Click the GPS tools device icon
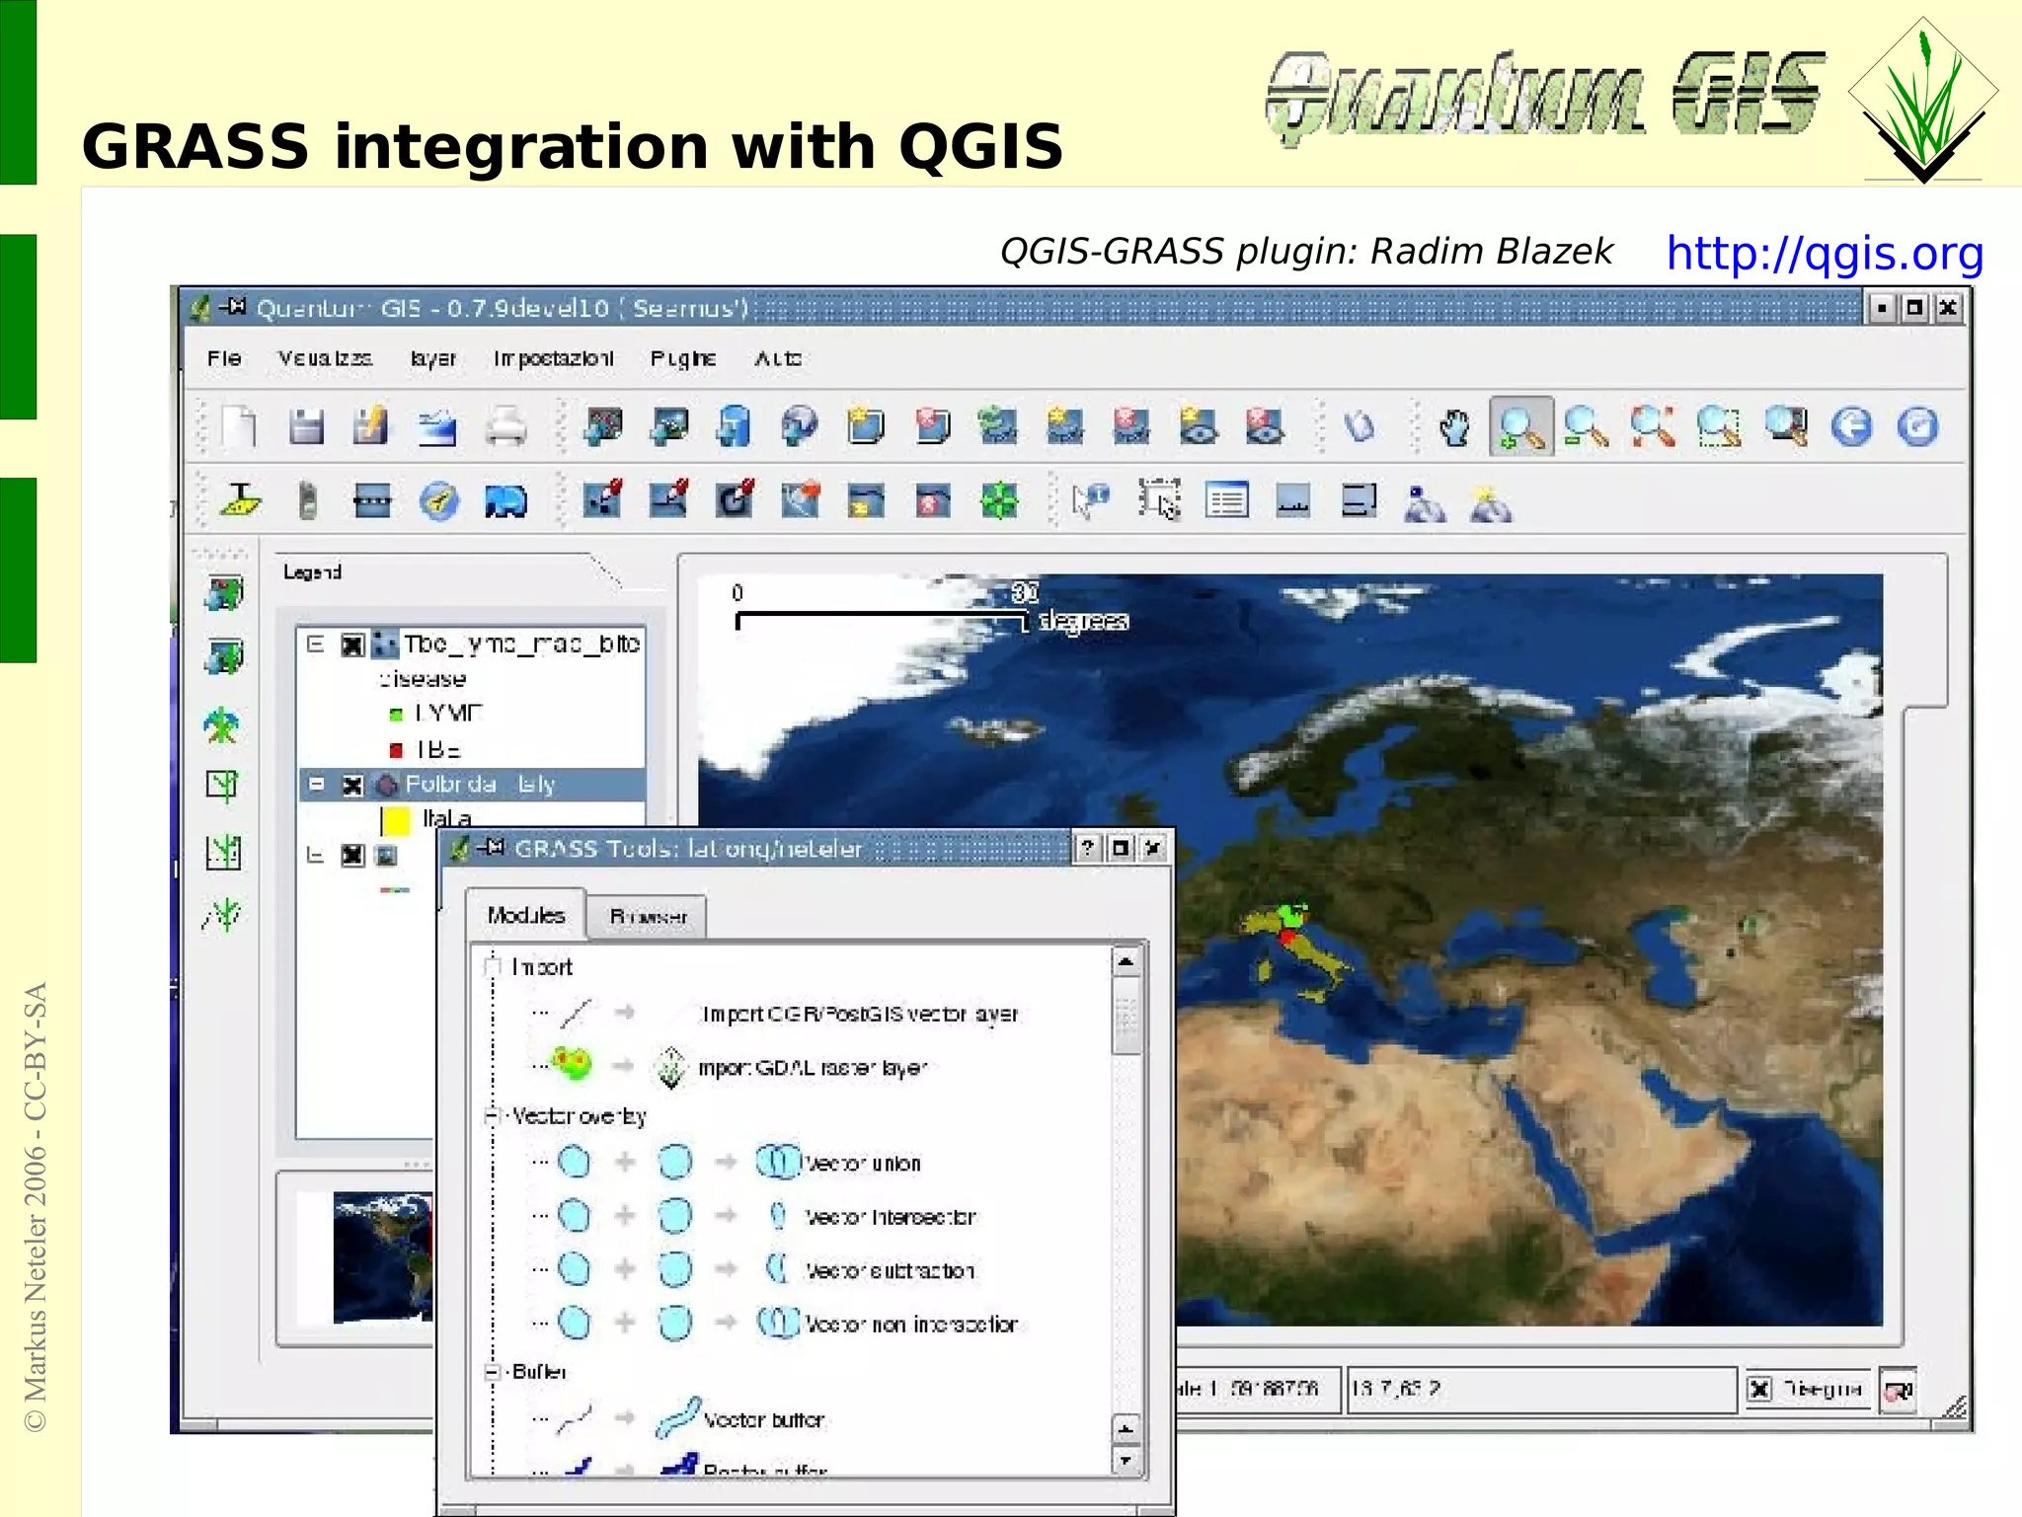The image size is (2022, 1517). click(x=308, y=500)
